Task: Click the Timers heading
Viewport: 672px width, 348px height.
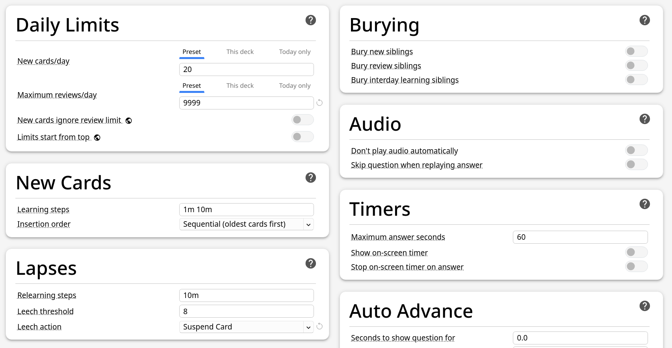Action: coord(380,209)
